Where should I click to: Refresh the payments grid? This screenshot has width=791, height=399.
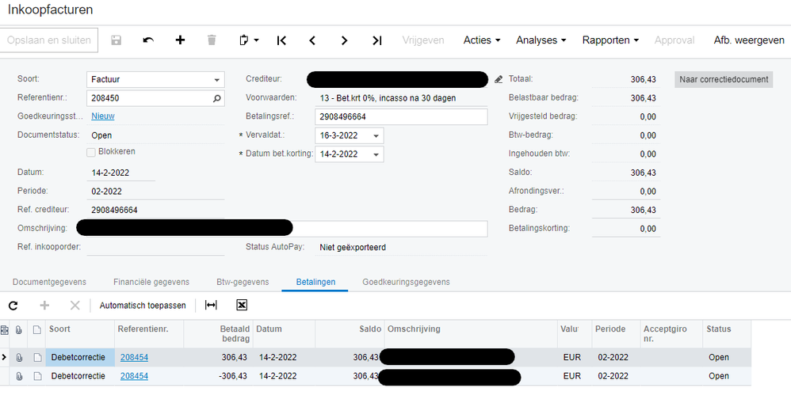click(x=13, y=305)
